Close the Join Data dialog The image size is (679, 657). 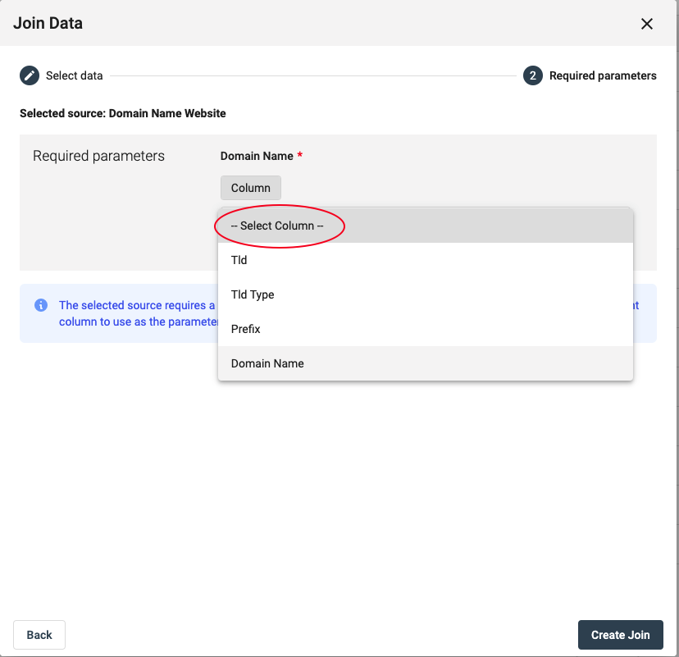[646, 24]
